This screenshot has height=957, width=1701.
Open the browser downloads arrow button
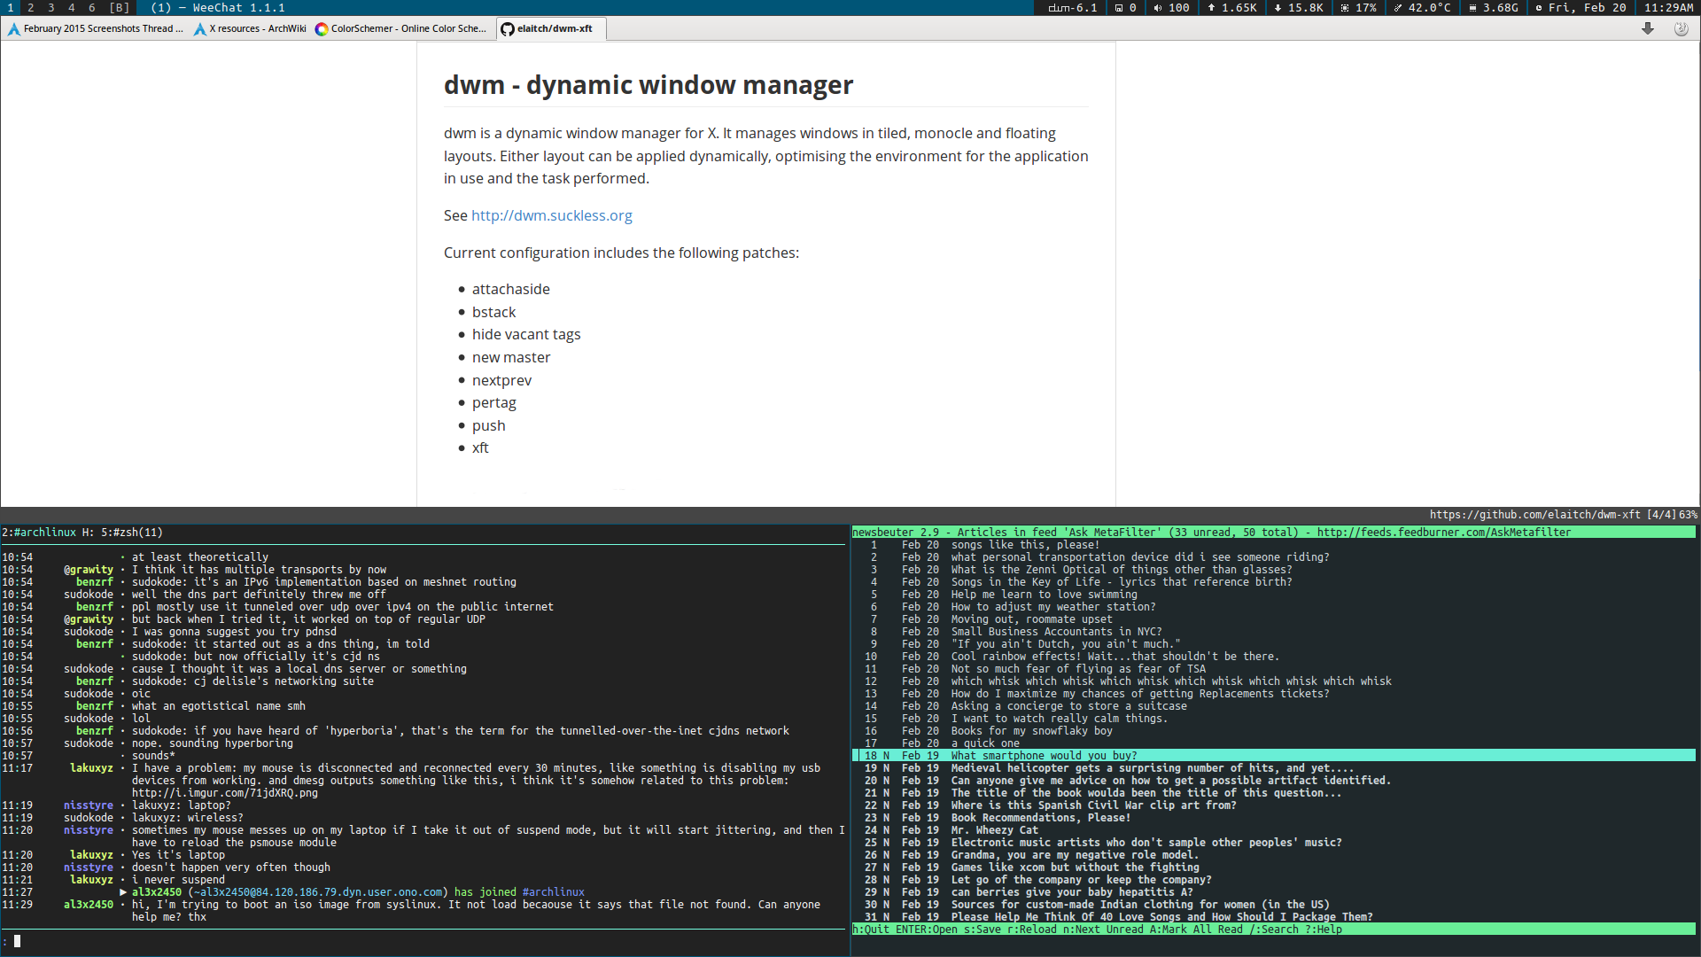1647,28
